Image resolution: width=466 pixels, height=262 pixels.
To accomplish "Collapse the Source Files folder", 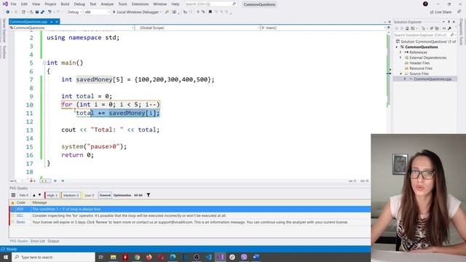I will [400, 74].
